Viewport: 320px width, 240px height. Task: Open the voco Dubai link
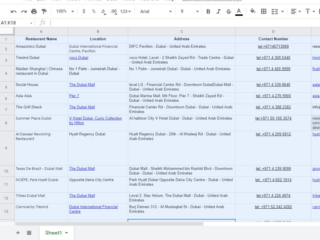pos(79,58)
